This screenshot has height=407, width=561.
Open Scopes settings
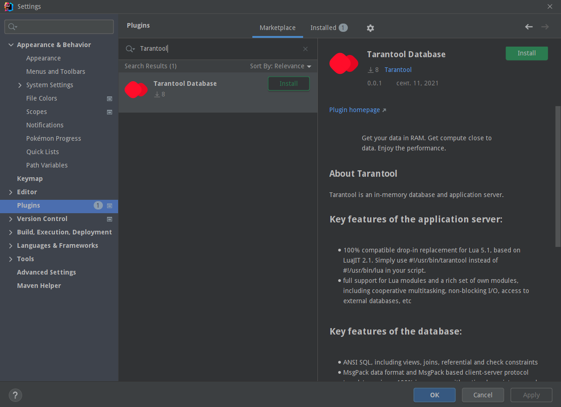36,112
